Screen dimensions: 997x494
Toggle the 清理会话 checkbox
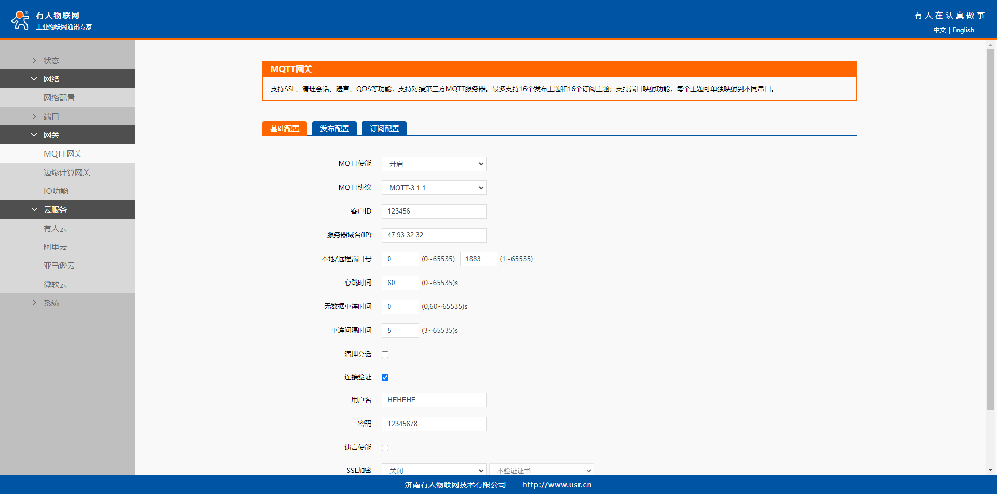tap(385, 355)
